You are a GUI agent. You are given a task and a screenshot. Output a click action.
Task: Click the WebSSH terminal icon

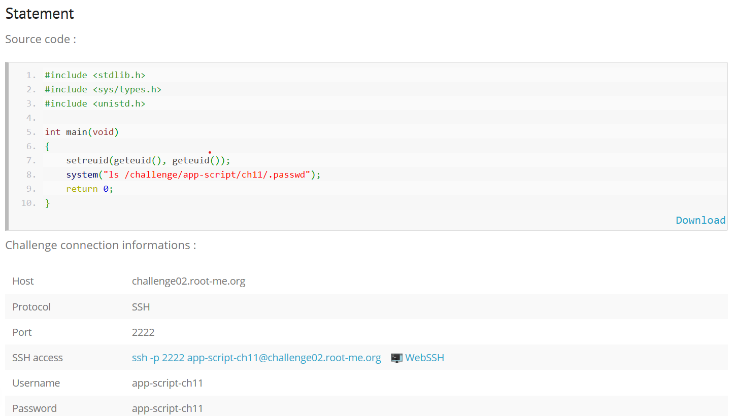(397, 358)
